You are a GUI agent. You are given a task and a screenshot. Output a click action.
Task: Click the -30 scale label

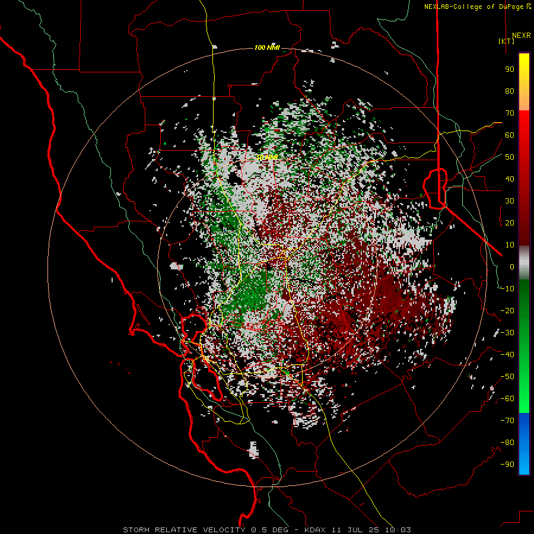507,333
